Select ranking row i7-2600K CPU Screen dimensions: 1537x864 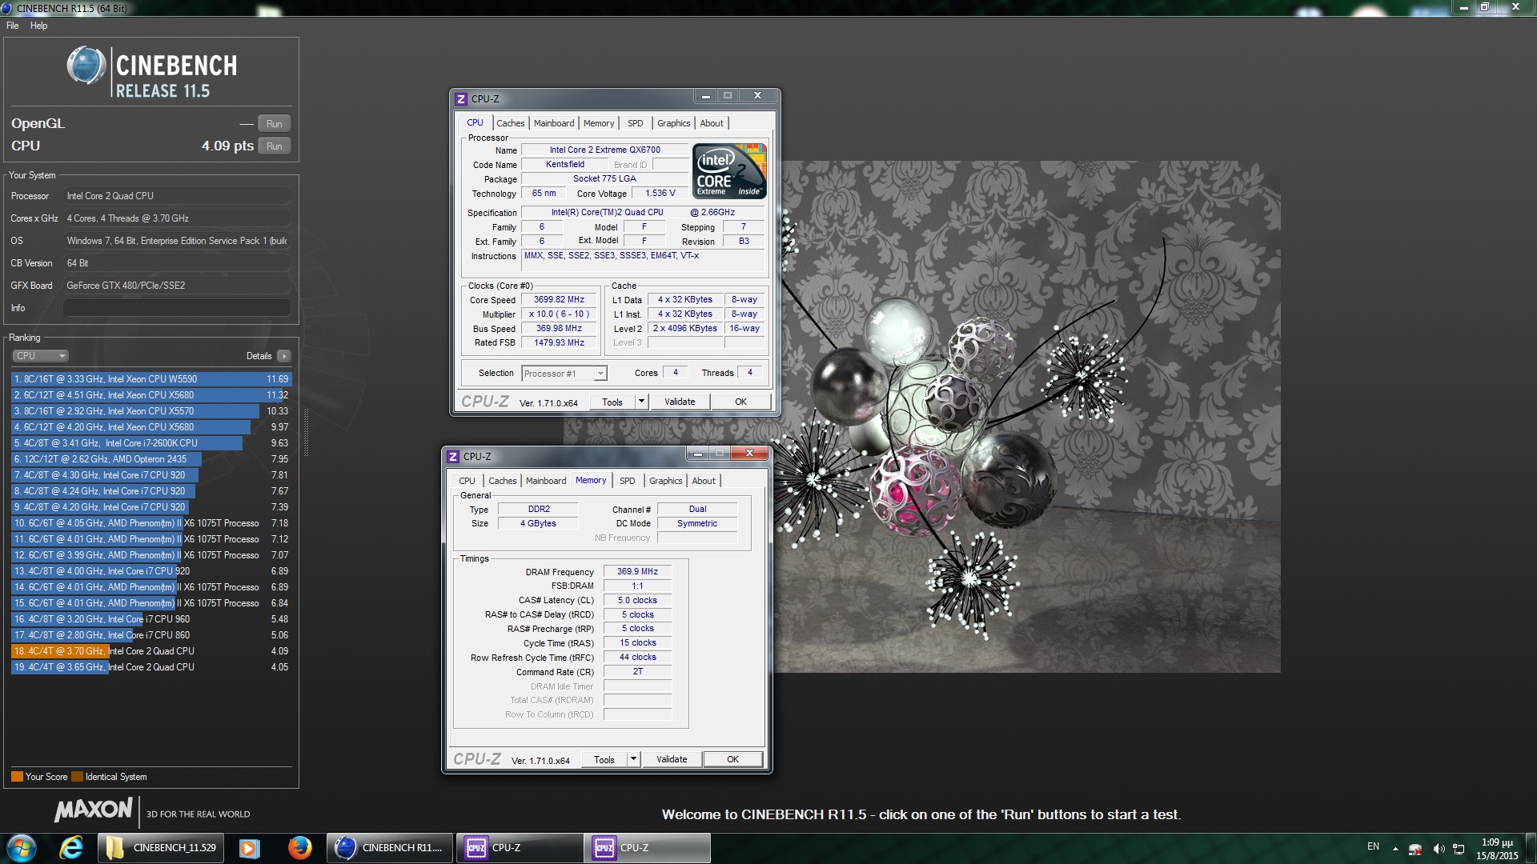pyautogui.click(x=151, y=443)
